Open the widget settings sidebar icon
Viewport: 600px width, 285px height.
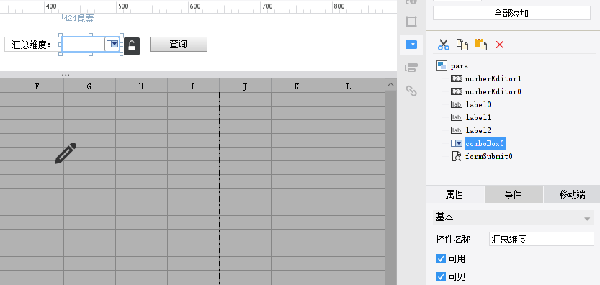411,45
